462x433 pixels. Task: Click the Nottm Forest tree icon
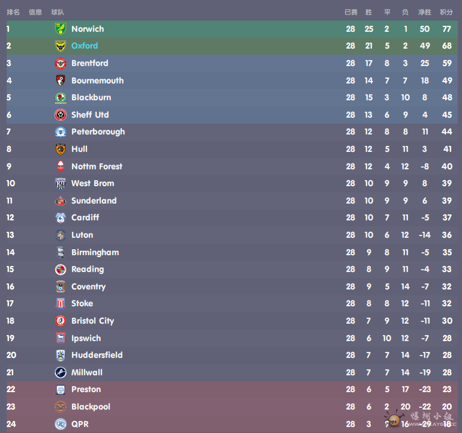[x=61, y=166]
